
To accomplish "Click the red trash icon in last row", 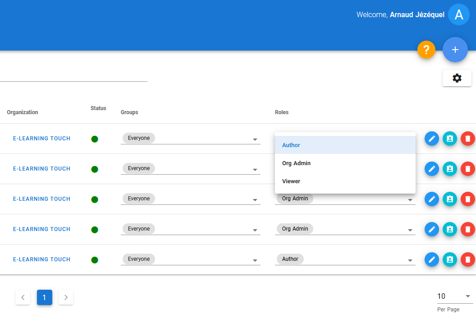I will [x=467, y=259].
